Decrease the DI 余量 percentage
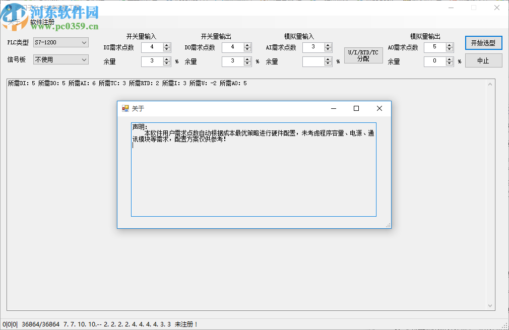 pos(166,64)
